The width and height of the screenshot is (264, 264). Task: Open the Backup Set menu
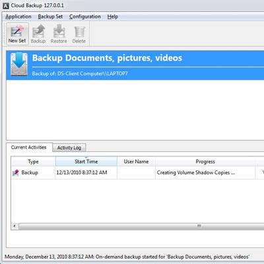pos(50,16)
